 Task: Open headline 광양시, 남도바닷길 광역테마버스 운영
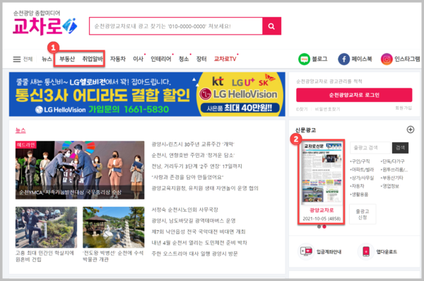[194, 221]
